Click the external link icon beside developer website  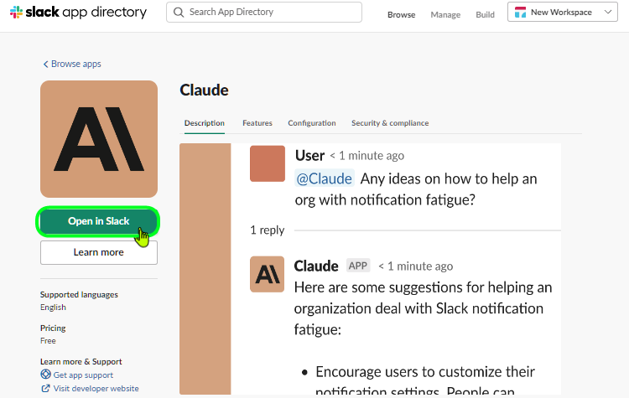[46, 388]
